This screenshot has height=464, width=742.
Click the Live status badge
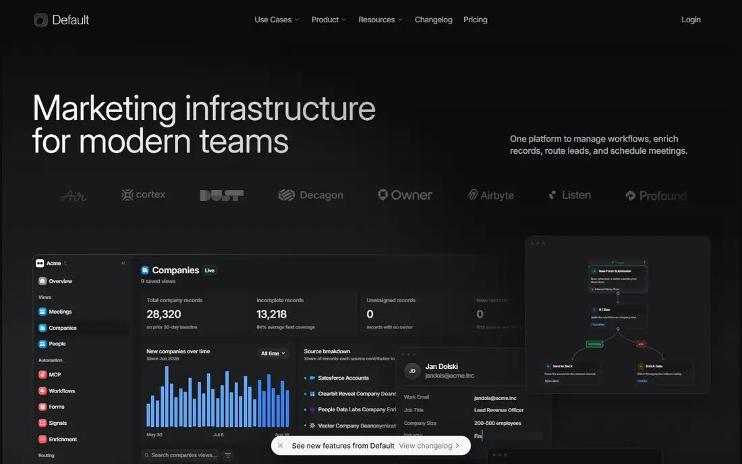pyautogui.click(x=210, y=270)
